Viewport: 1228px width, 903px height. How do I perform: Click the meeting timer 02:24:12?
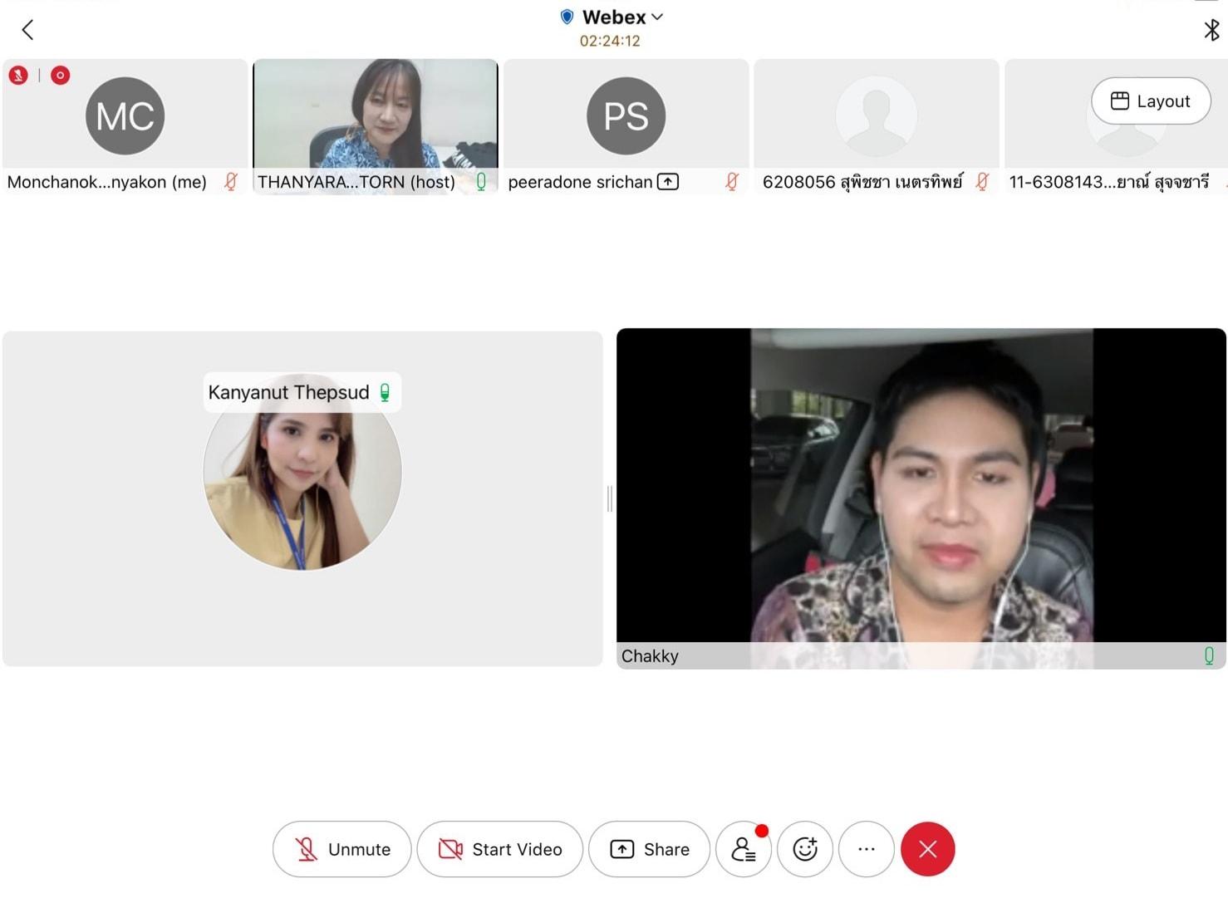[x=610, y=41]
